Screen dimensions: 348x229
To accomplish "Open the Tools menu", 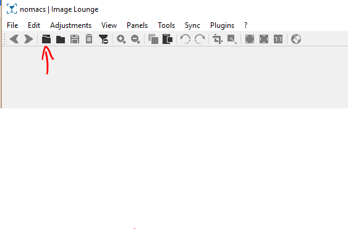I will coord(166,25).
